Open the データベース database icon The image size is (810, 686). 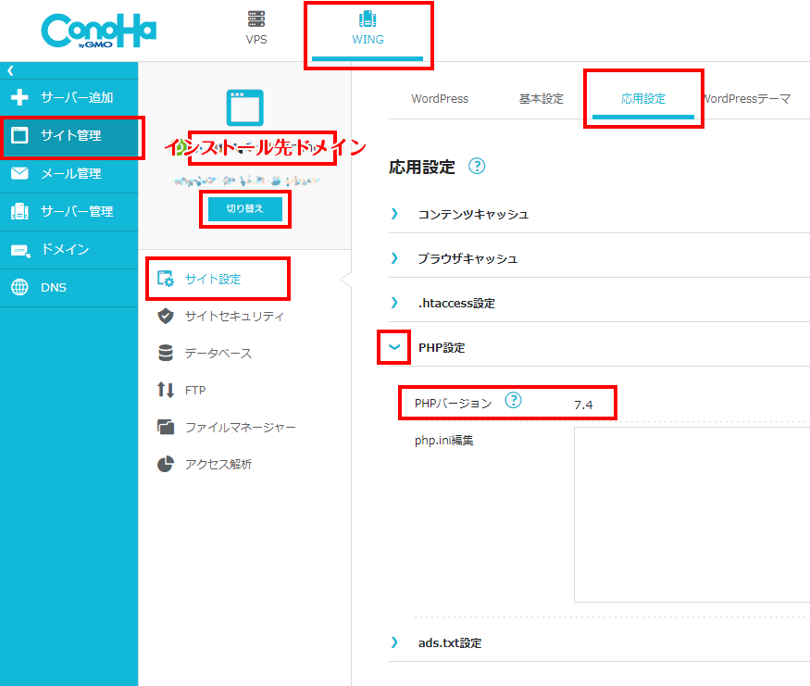[166, 353]
